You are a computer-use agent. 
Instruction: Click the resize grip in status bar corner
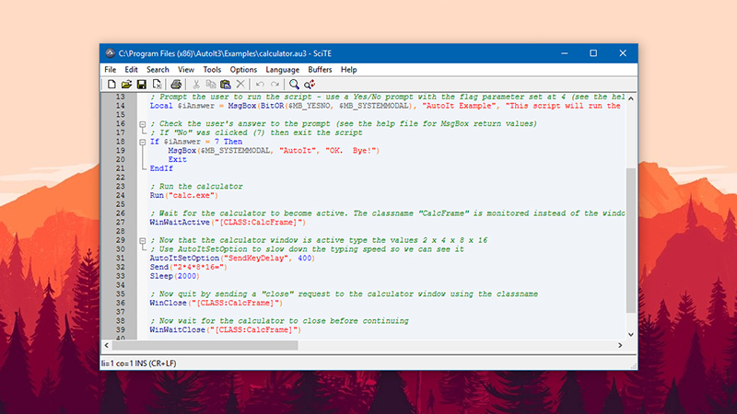coord(633,365)
